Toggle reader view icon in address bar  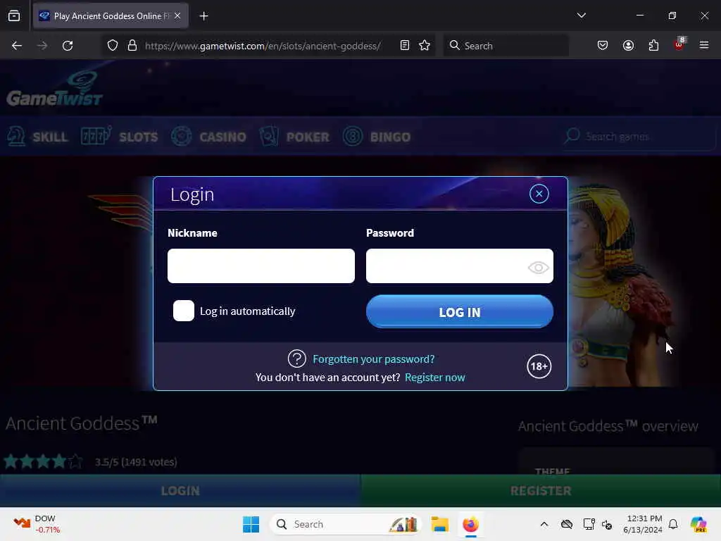pyautogui.click(x=405, y=46)
